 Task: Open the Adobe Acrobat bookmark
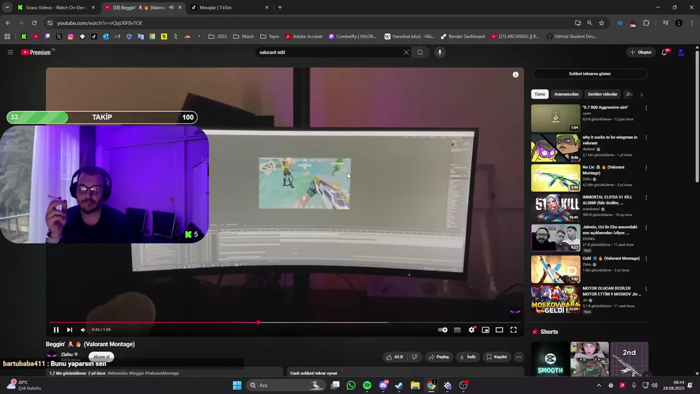(x=304, y=37)
